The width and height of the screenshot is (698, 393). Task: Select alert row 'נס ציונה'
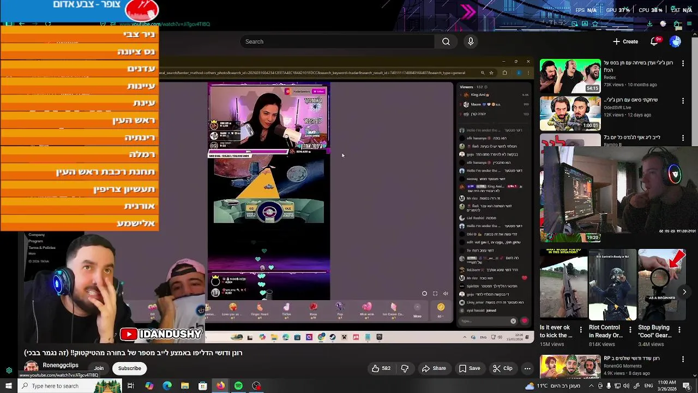click(80, 51)
